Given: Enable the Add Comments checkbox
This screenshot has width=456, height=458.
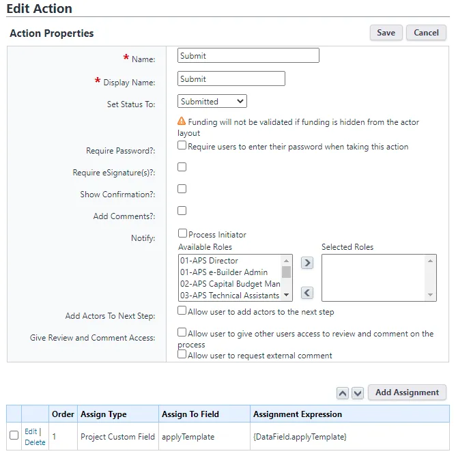Looking at the screenshot, I should point(182,210).
